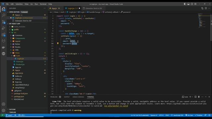This screenshot has height=119, width=212.
Task: Click the notifications bell in status bar
Action: click(209, 115)
